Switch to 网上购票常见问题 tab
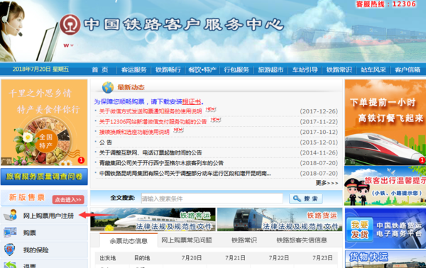 click(x=187, y=240)
